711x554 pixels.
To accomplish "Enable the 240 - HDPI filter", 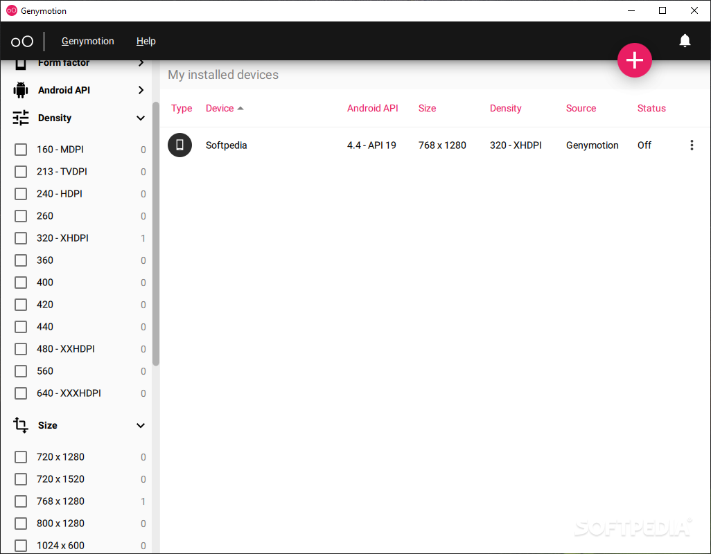I will 21,194.
